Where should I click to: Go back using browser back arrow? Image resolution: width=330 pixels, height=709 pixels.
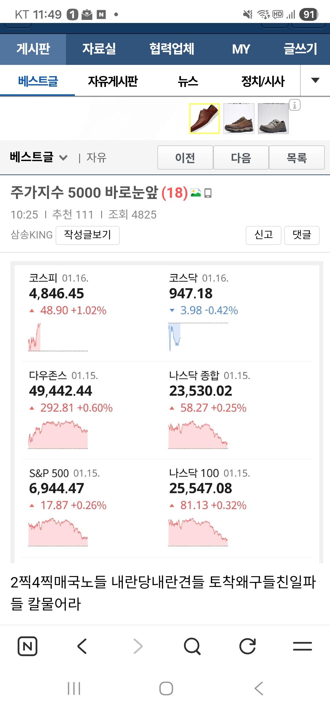82,646
